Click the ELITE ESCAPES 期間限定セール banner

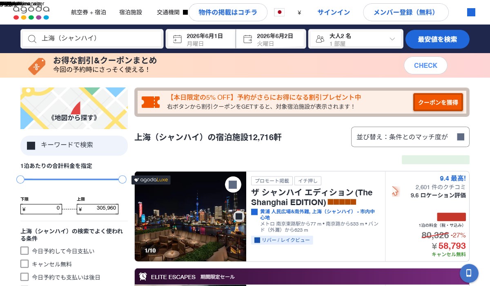click(302, 277)
